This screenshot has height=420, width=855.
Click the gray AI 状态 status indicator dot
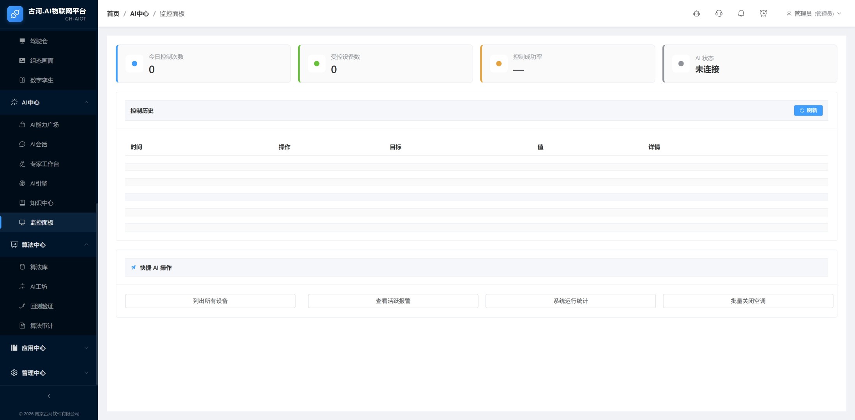681,64
